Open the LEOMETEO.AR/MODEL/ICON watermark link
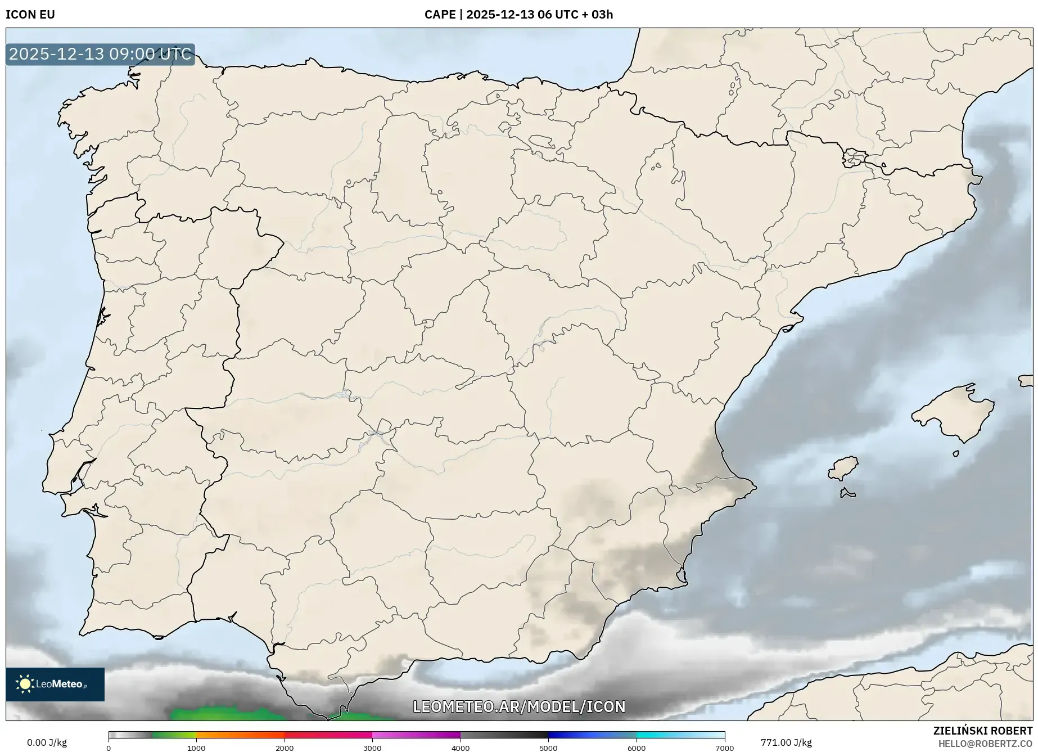 click(518, 706)
